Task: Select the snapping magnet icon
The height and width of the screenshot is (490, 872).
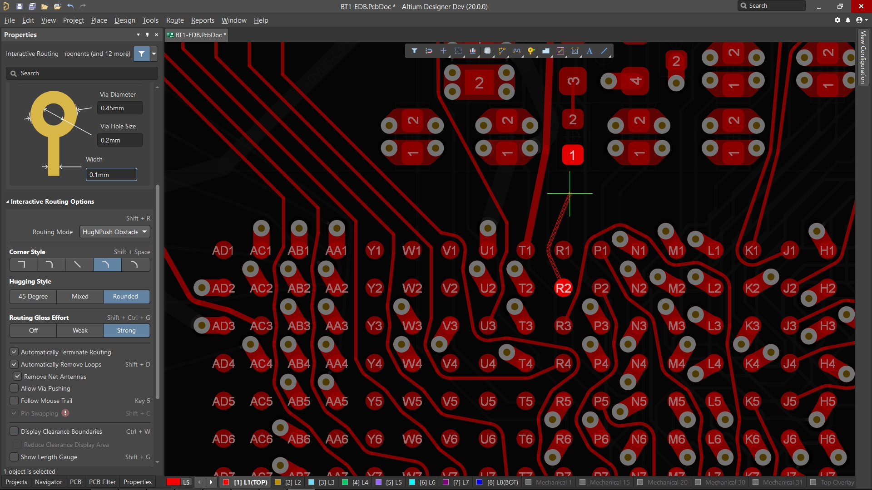Action: tap(429, 51)
